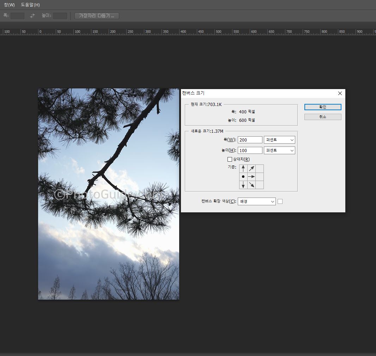Click the 400 픽셀 width value

[247, 112]
